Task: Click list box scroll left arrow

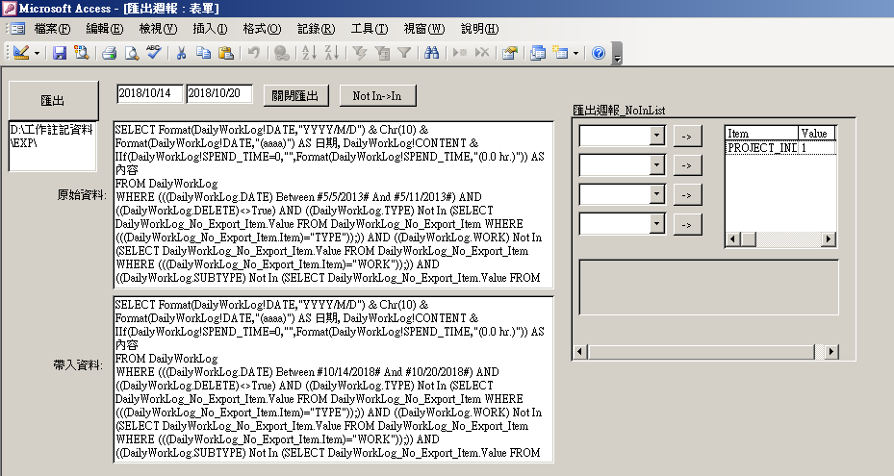Action: click(x=733, y=238)
